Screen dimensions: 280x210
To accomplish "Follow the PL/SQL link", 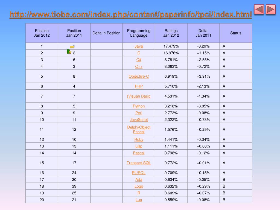I will click(x=139, y=173).
